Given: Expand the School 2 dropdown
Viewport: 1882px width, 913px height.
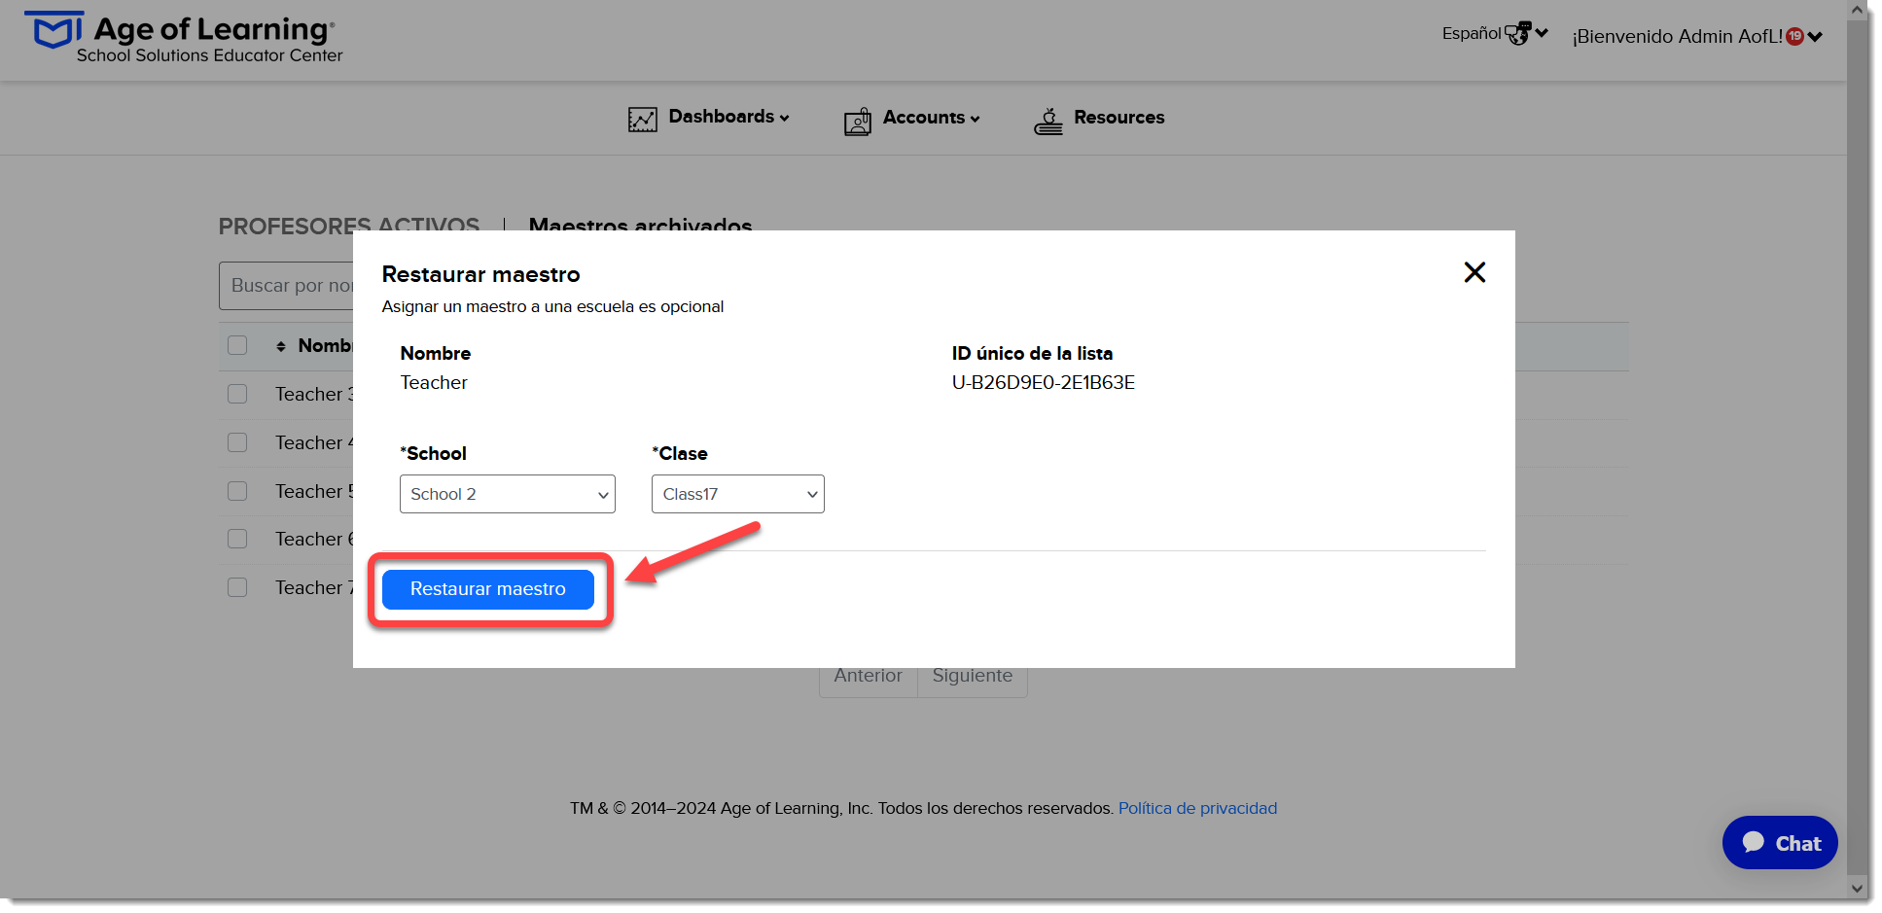Looking at the screenshot, I should point(507,494).
